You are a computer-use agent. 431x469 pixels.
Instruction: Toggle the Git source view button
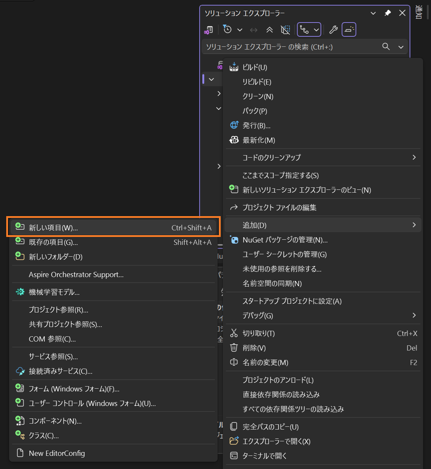[305, 30]
